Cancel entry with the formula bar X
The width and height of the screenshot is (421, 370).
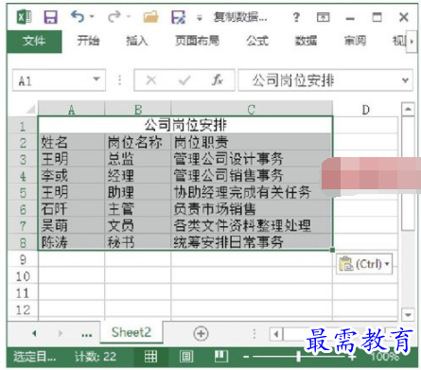click(x=151, y=80)
